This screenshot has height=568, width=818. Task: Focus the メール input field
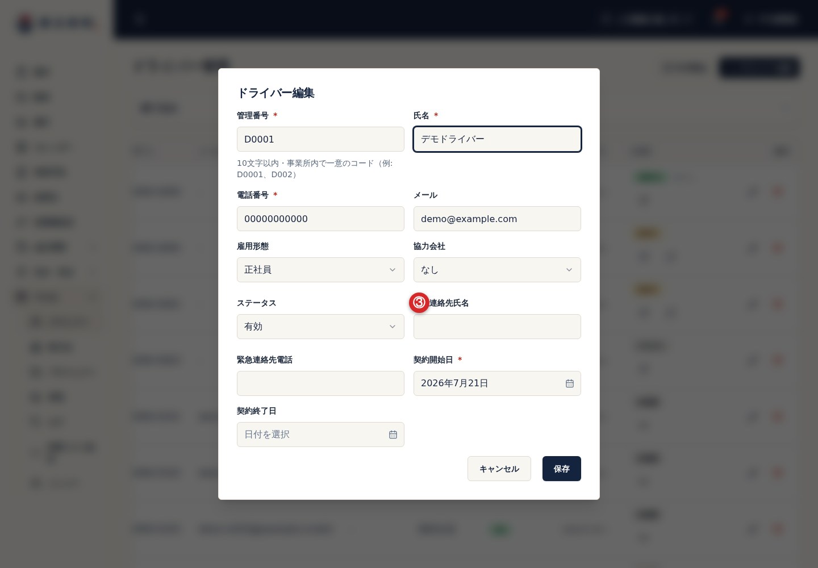pos(497,219)
